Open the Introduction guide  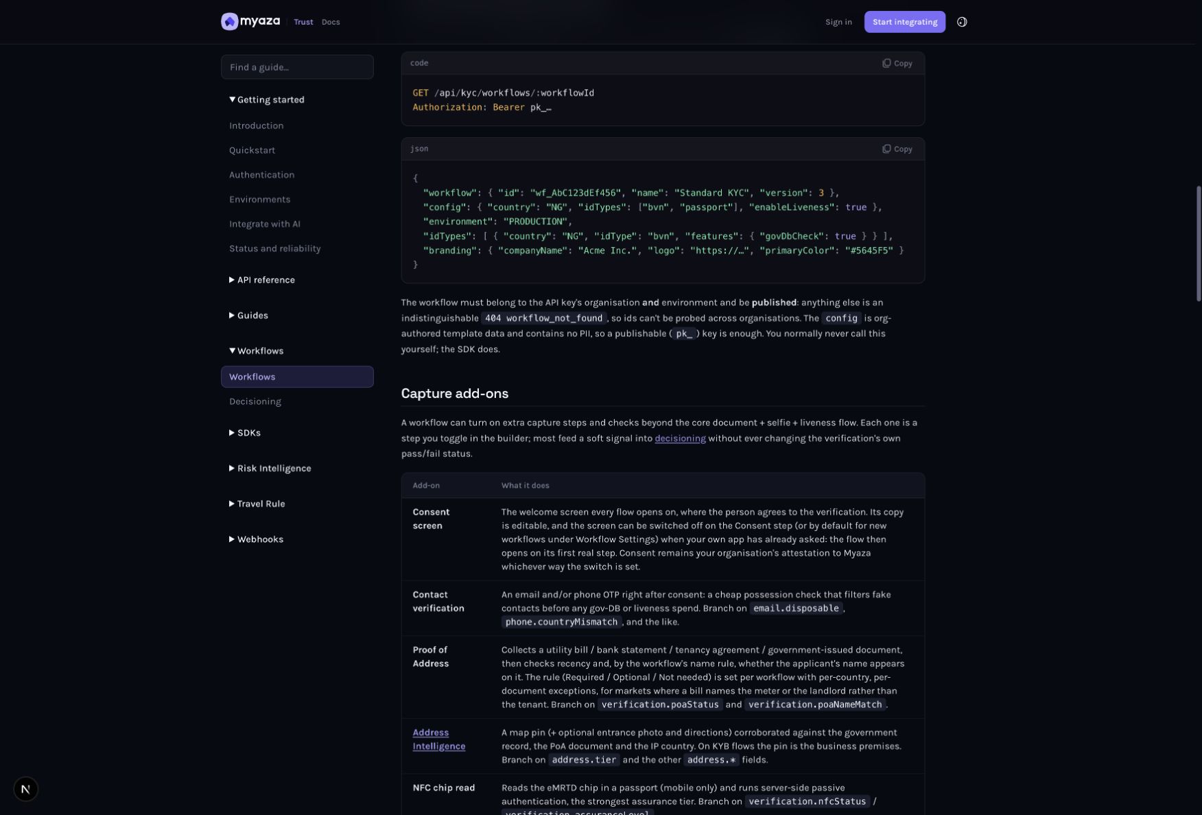(x=257, y=126)
